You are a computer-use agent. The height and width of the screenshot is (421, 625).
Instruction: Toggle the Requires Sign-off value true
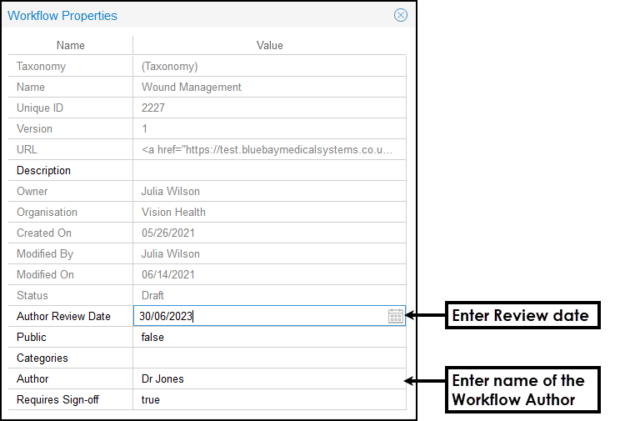pos(151,399)
